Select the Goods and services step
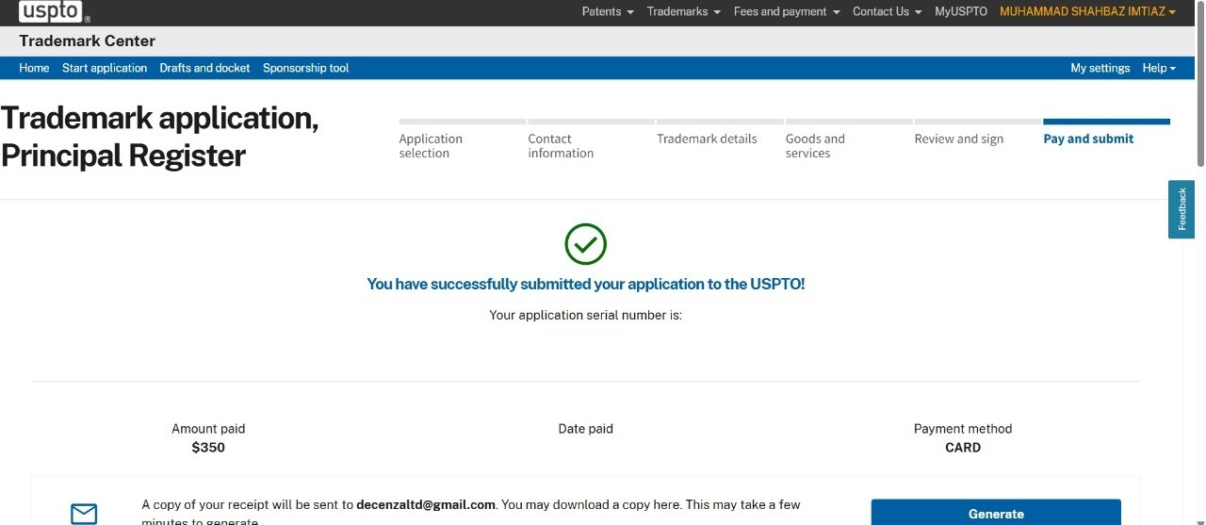The image size is (1206, 525). click(x=815, y=145)
